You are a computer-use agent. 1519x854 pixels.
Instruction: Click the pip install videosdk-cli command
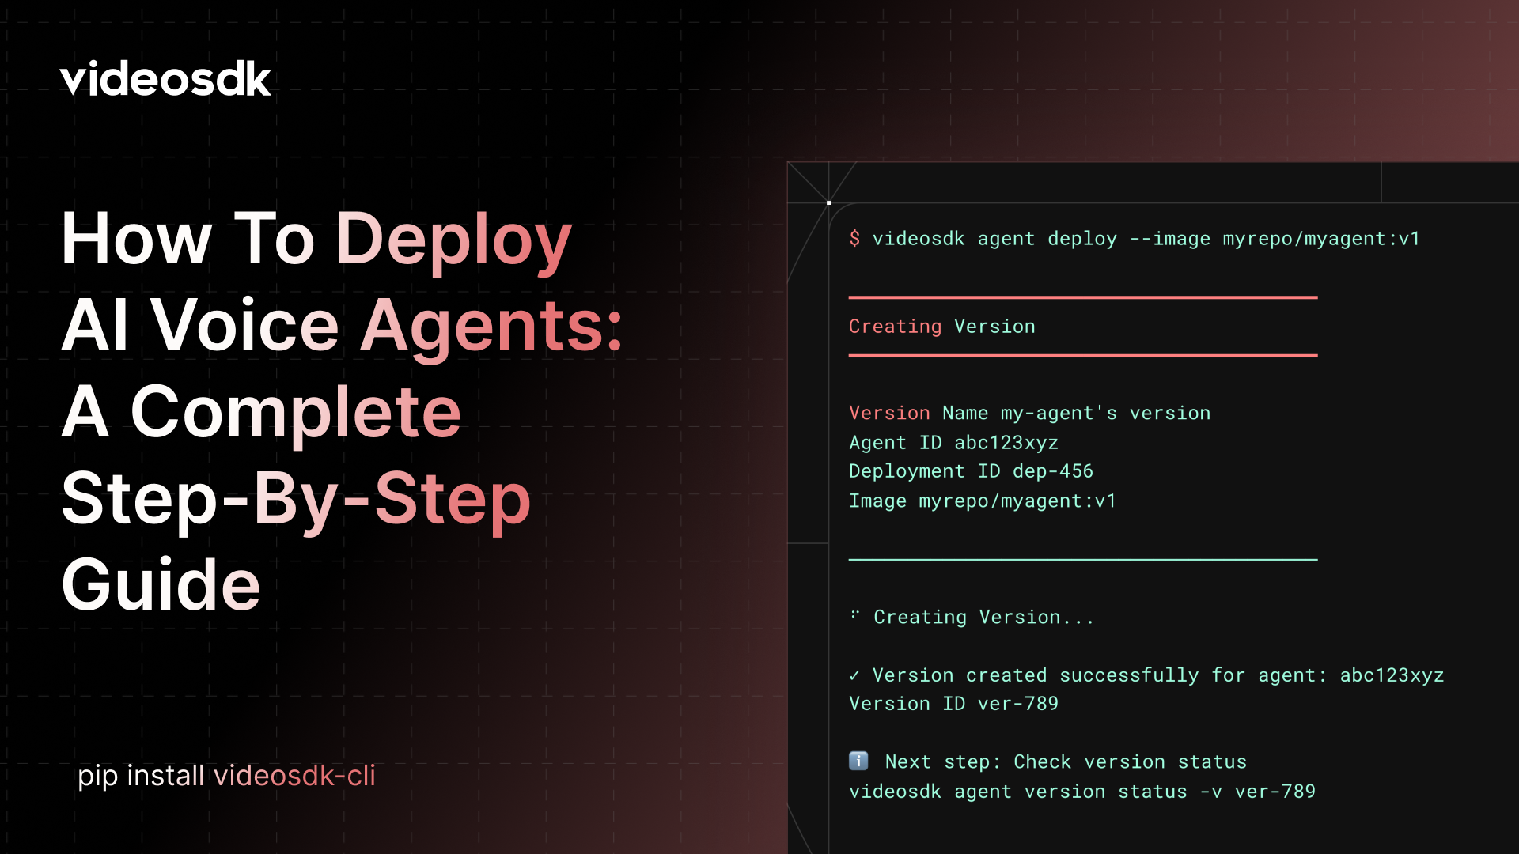227,776
